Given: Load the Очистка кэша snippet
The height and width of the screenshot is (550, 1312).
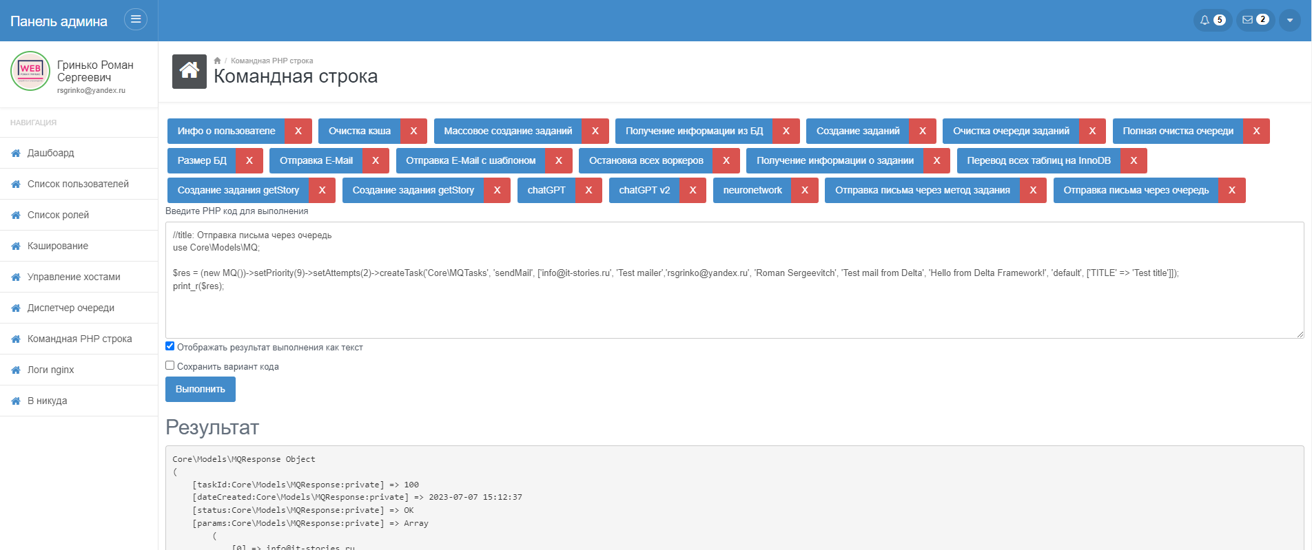Looking at the screenshot, I should [x=359, y=131].
